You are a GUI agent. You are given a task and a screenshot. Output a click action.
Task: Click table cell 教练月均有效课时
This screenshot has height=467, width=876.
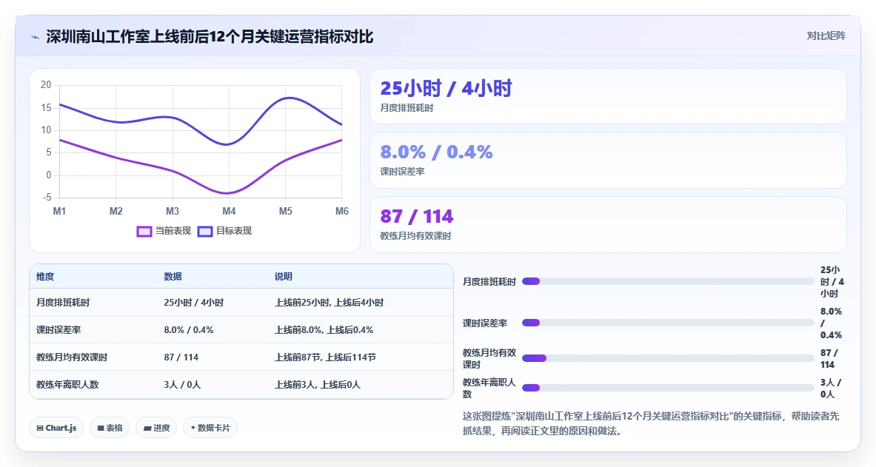(72, 357)
